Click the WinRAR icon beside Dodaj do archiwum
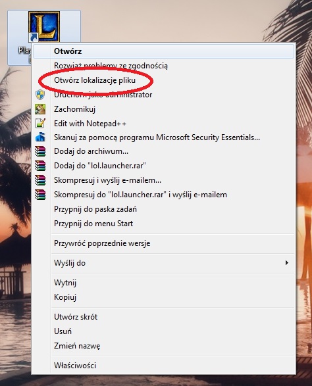This screenshot has width=312, height=386. (40, 151)
